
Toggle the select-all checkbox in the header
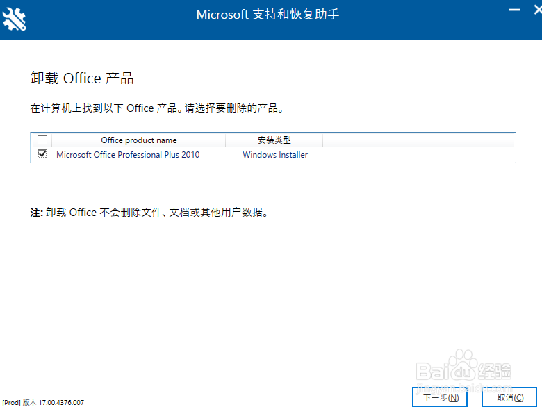click(42, 140)
